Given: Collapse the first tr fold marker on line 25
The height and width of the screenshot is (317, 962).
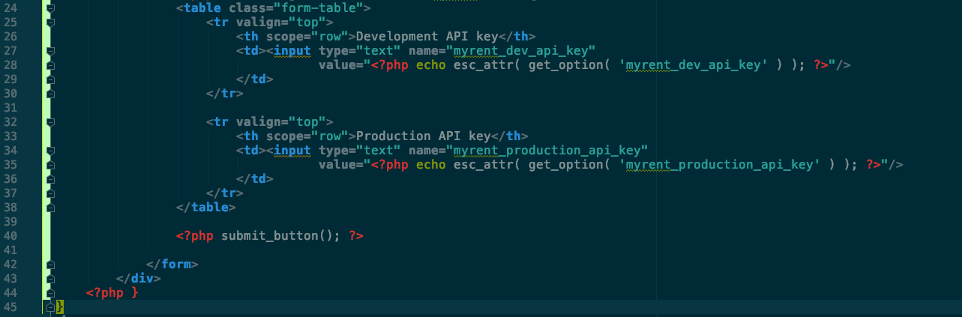Looking at the screenshot, I should tap(50, 22).
